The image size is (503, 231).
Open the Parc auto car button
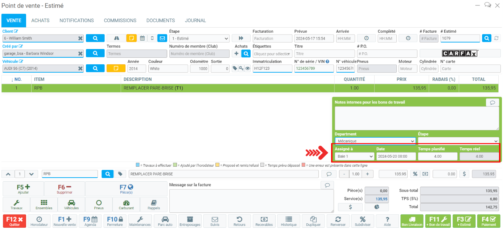(165, 221)
